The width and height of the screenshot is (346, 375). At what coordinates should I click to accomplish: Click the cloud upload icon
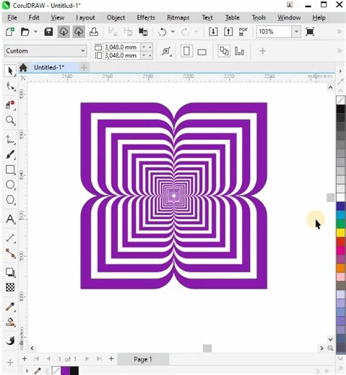(x=79, y=32)
